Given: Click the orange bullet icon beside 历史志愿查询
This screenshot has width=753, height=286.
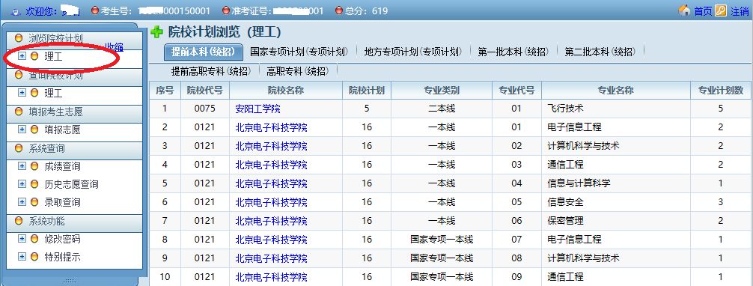Looking at the screenshot, I should 34,184.
